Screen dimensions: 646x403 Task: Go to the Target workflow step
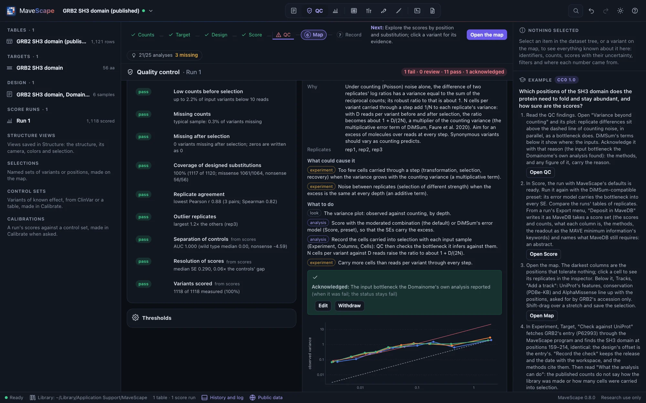180,34
